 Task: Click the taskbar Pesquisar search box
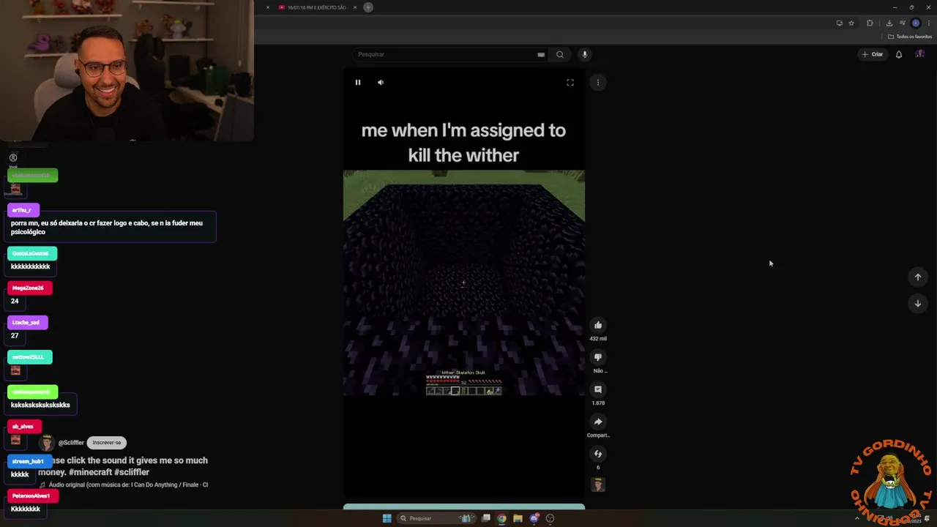coord(436,518)
